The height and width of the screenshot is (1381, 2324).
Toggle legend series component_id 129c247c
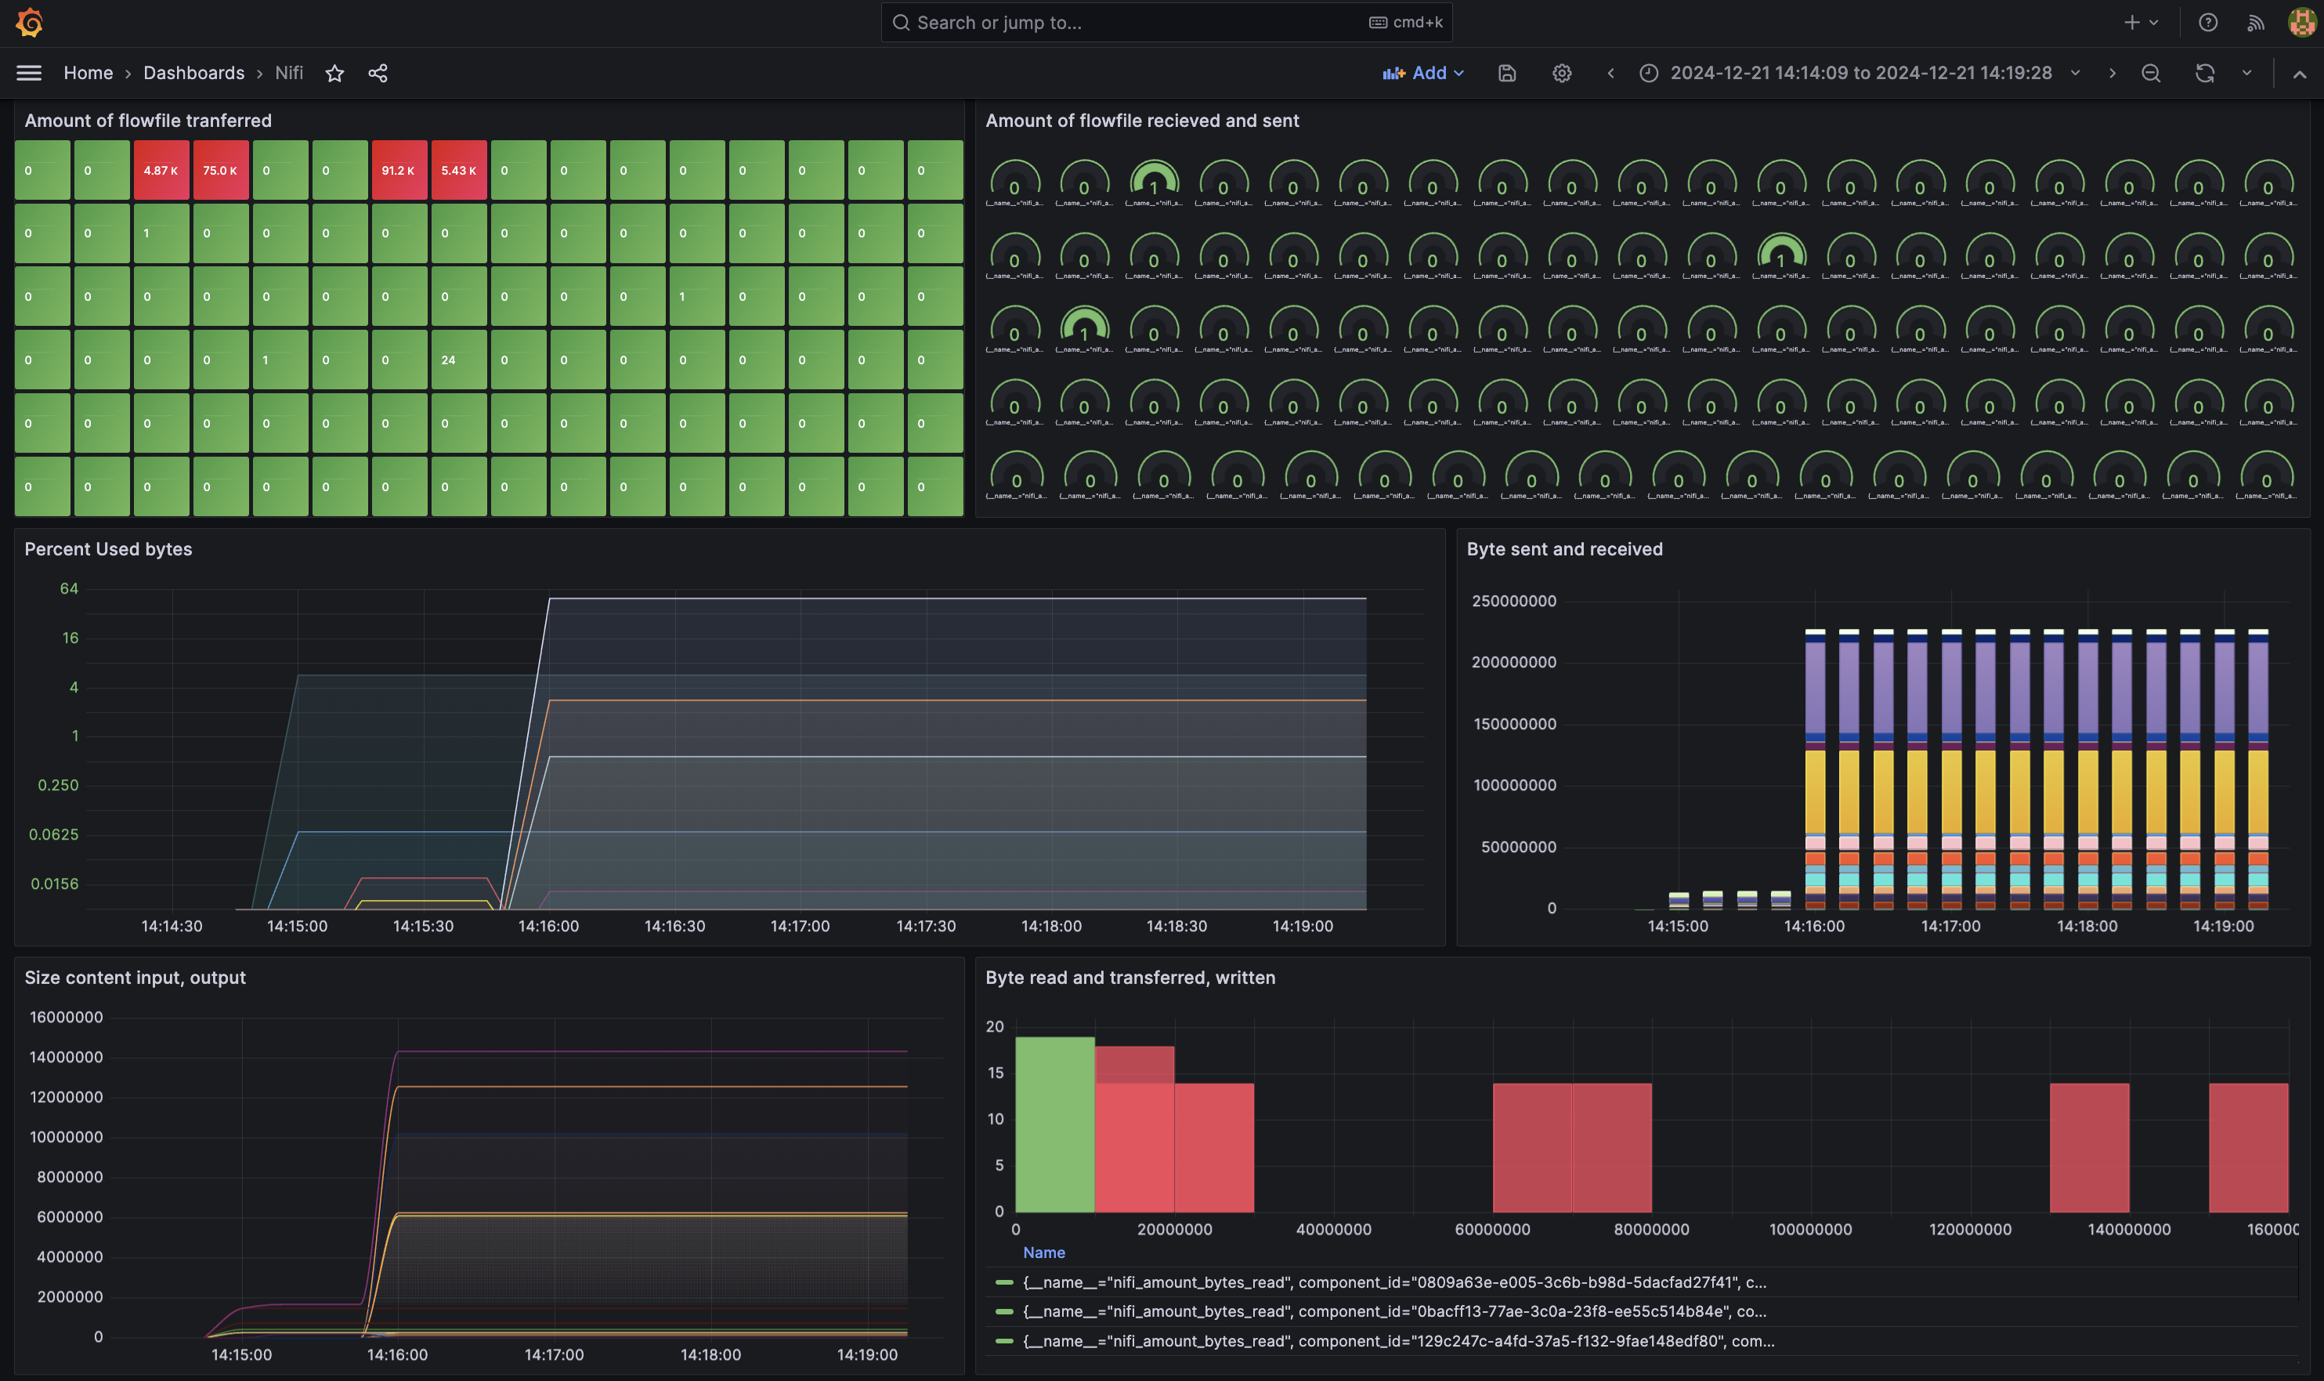coord(1398,1341)
